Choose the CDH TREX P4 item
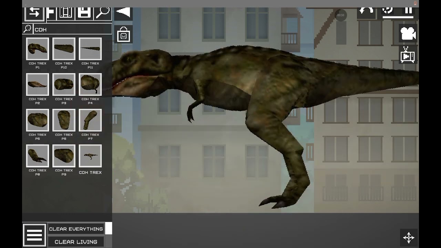This screenshot has height=248, width=441. (x=90, y=84)
